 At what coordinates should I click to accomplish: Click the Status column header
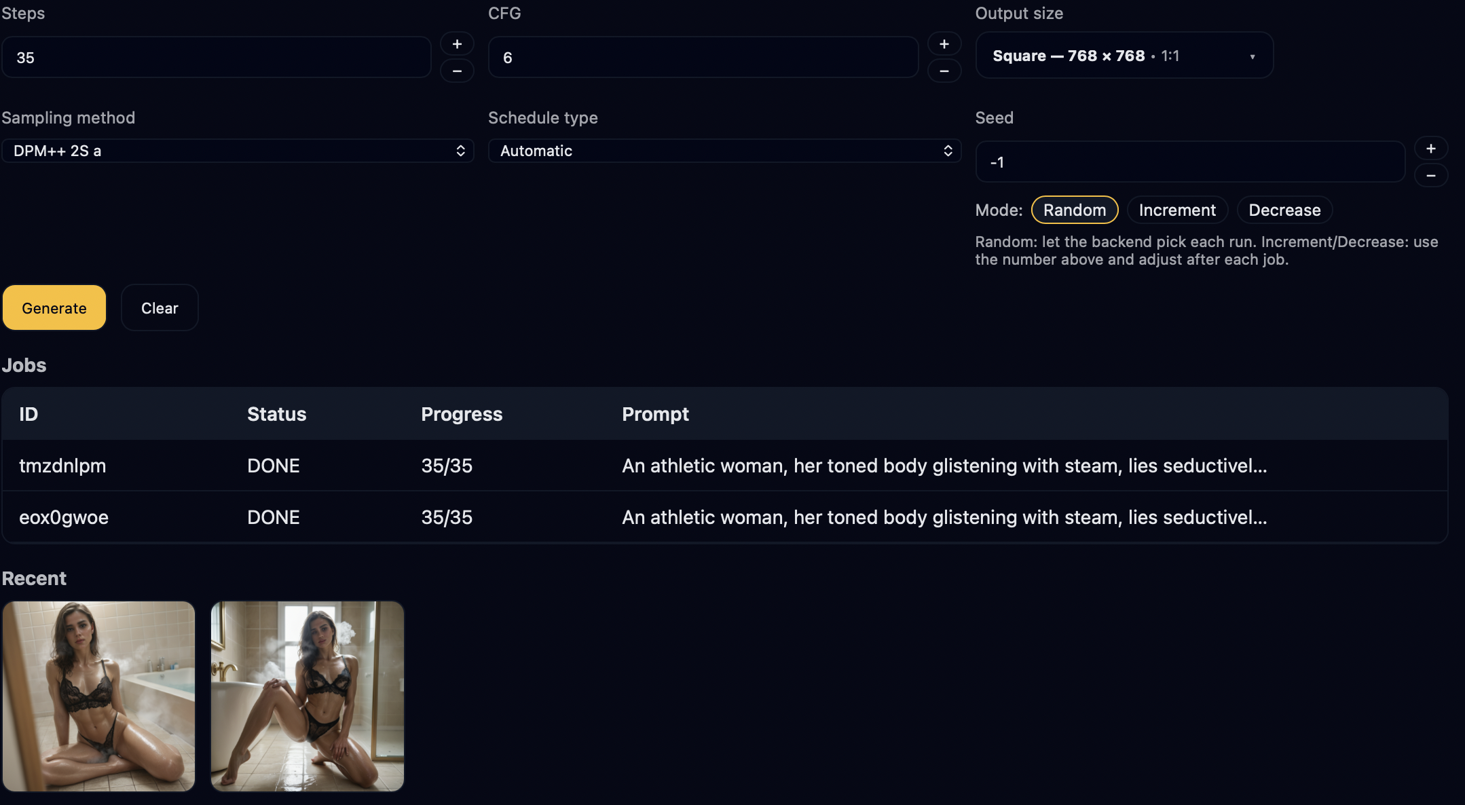(x=276, y=414)
